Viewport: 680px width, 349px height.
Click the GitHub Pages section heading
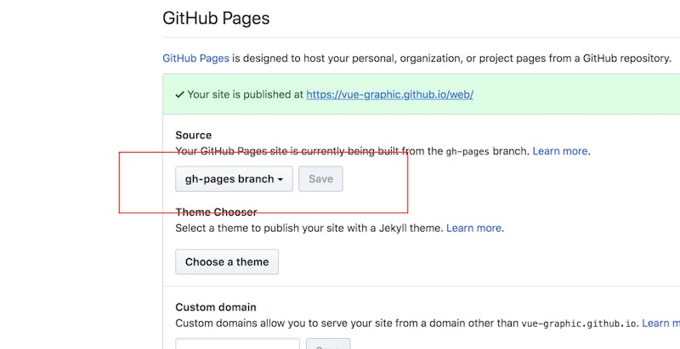(216, 17)
